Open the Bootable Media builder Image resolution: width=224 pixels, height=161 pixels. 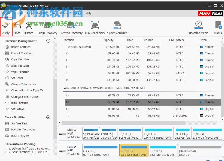point(198,28)
